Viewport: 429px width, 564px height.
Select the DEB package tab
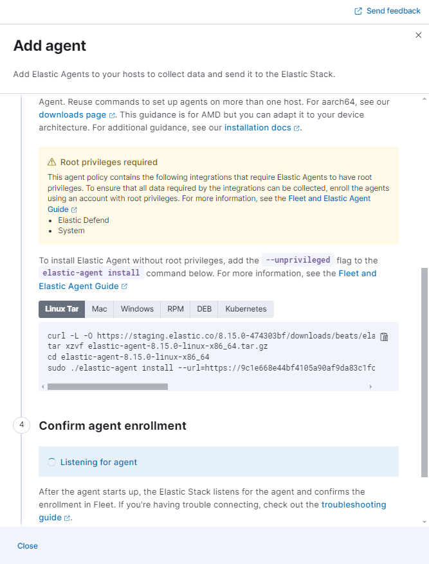pos(204,309)
